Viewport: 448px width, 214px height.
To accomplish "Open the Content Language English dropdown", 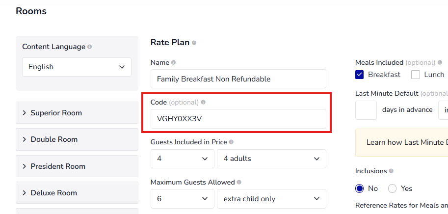I will 77,67.
